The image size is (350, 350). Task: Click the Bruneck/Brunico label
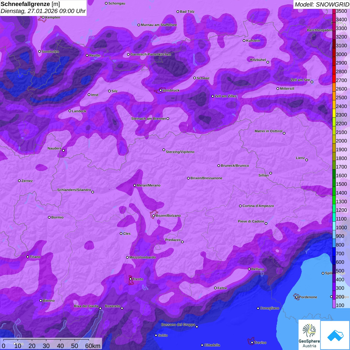(235, 165)
